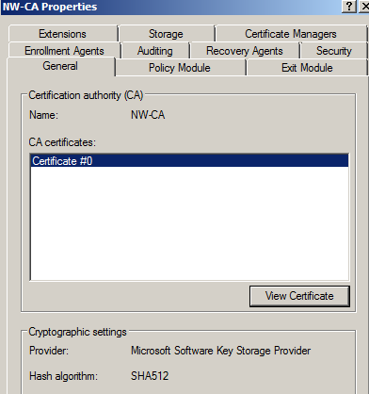Select the Enrollment Agents tab

[64, 51]
